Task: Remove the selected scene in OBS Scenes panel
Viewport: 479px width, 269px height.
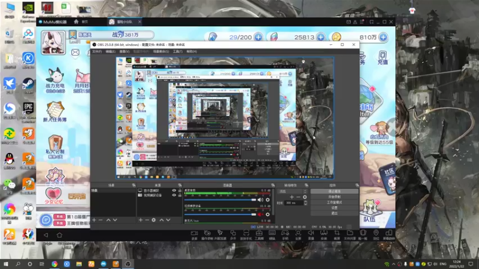Action: pyautogui.click(x=101, y=220)
